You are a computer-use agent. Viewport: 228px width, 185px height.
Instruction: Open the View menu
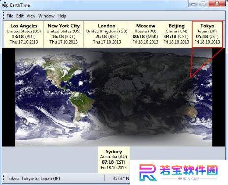tap(31, 16)
